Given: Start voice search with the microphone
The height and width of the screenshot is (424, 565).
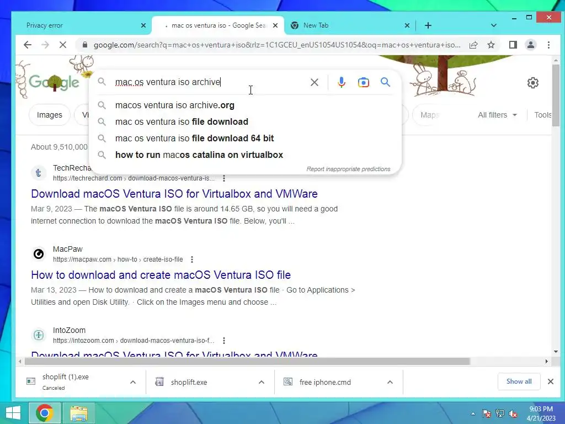Looking at the screenshot, I should 341,82.
